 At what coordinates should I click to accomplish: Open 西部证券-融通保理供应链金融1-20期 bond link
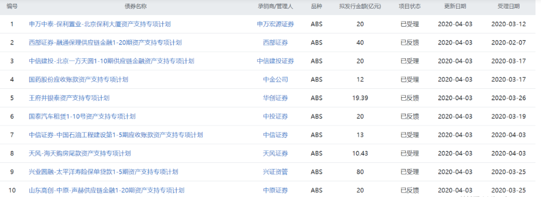tap(105, 43)
